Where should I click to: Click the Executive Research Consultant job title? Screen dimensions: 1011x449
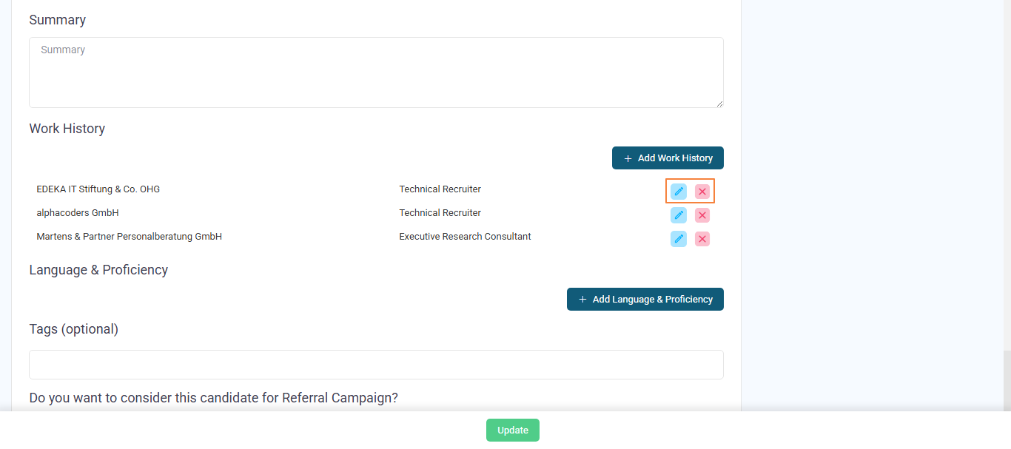tap(465, 237)
